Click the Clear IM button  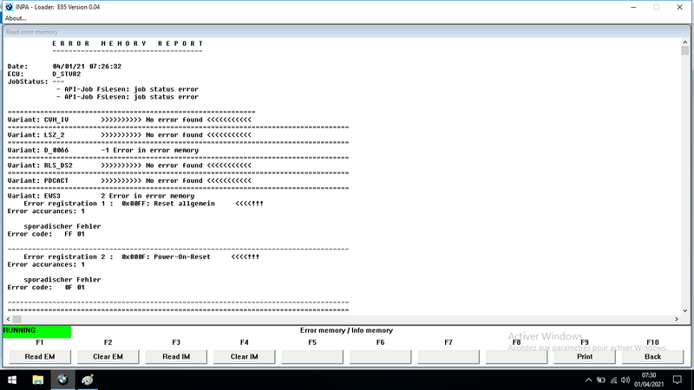click(x=245, y=356)
